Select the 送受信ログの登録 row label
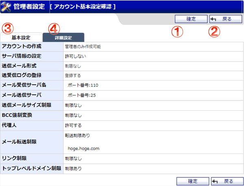Image resolution: width=244 pixels, height=186 pixels. 22,75
